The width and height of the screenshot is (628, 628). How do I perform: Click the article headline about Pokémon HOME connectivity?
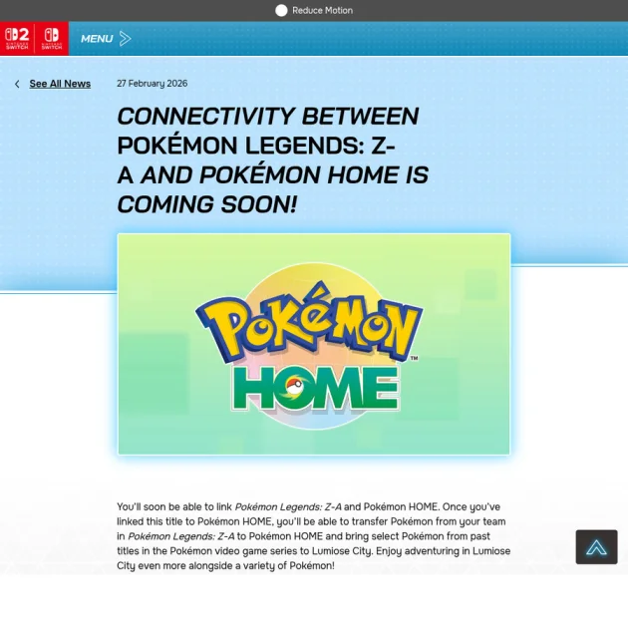pyautogui.click(x=273, y=160)
